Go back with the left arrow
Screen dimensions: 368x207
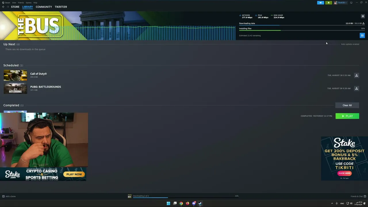click(x=3, y=7)
